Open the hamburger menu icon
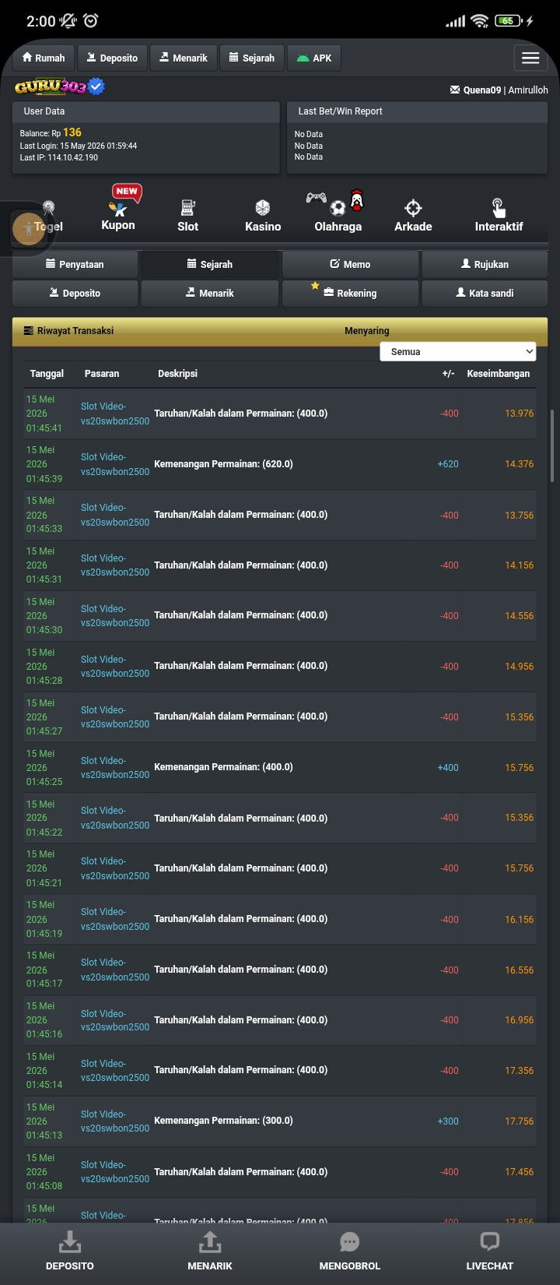Image resolution: width=560 pixels, height=1285 pixels. 530,58
